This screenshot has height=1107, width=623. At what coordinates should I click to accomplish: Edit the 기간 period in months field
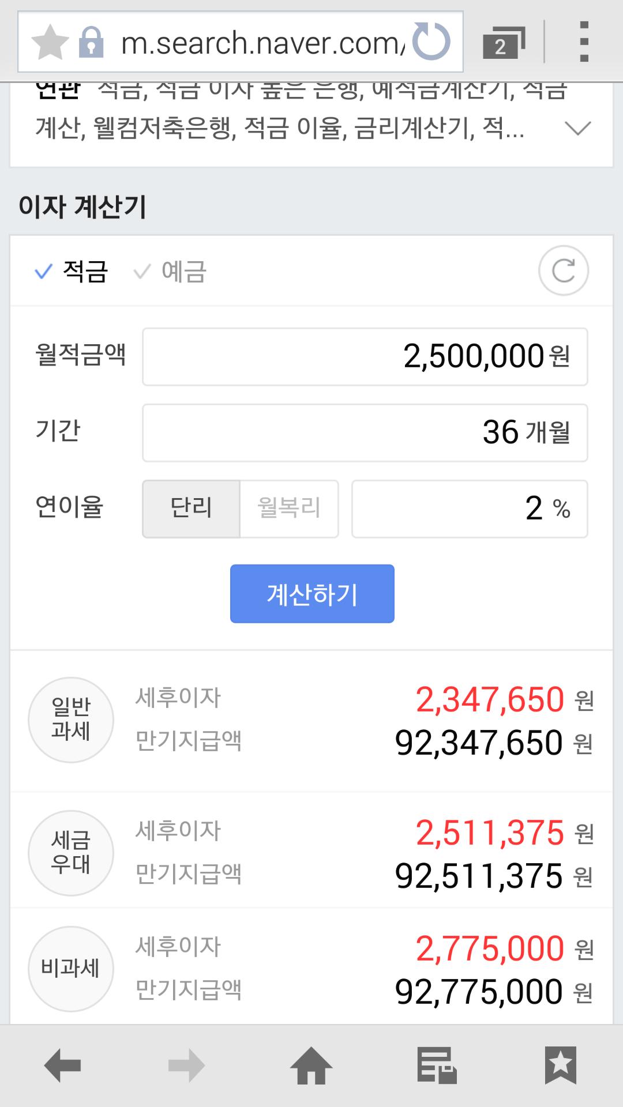point(365,432)
